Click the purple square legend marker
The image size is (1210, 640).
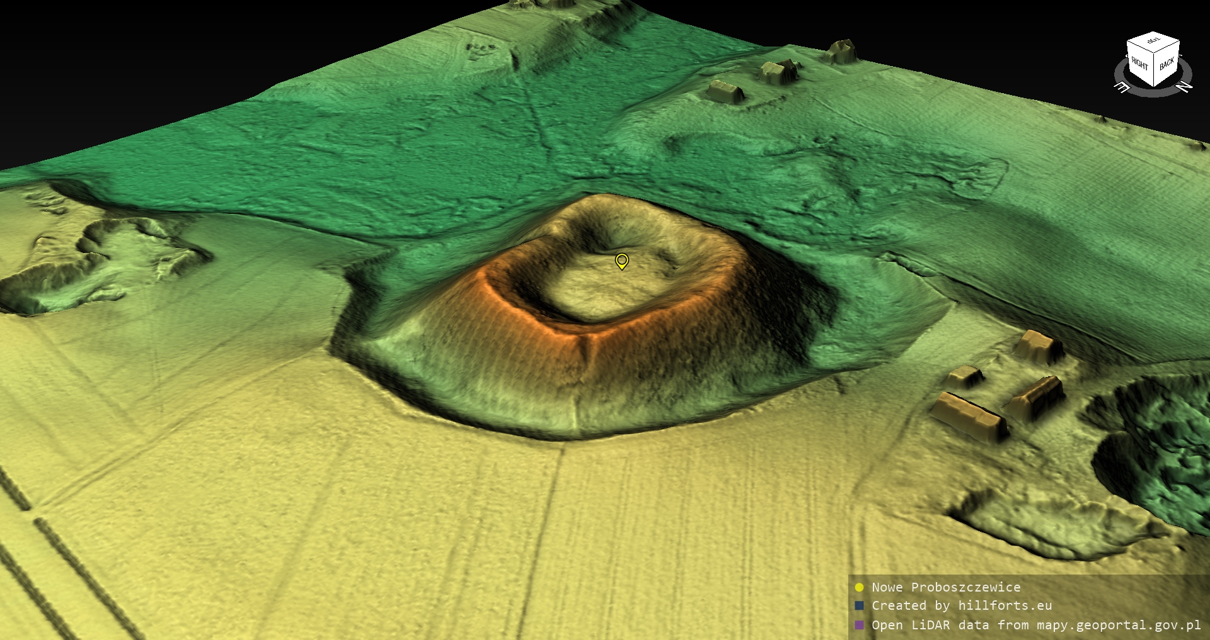pyautogui.click(x=859, y=625)
